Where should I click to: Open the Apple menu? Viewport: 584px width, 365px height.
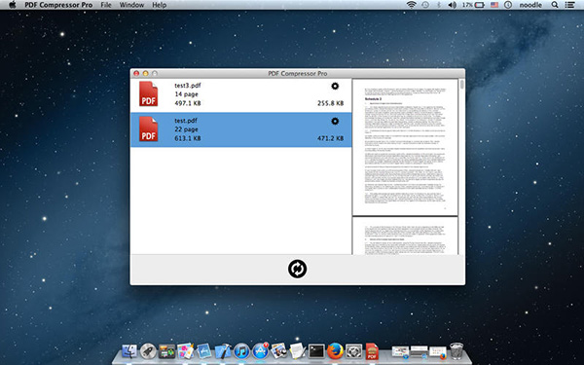tap(13, 5)
